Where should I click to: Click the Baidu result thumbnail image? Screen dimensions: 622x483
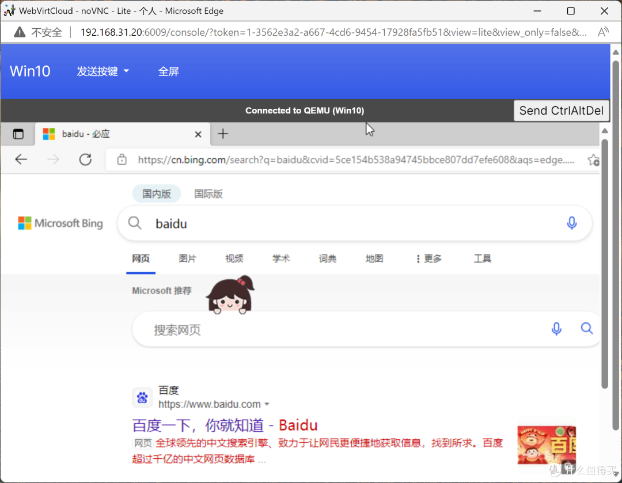pyautogui.click(x=547, y=445)
